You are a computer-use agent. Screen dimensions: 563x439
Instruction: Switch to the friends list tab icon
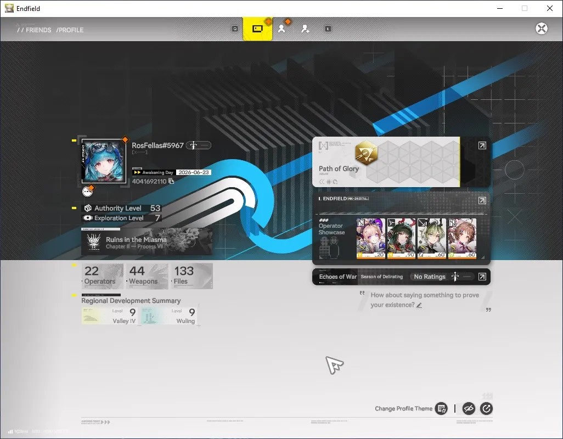coord(282,29)
